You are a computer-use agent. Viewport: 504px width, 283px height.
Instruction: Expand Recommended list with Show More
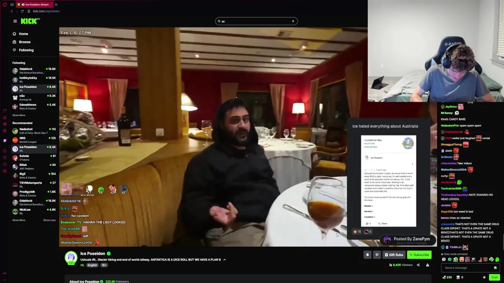(19, 220)
